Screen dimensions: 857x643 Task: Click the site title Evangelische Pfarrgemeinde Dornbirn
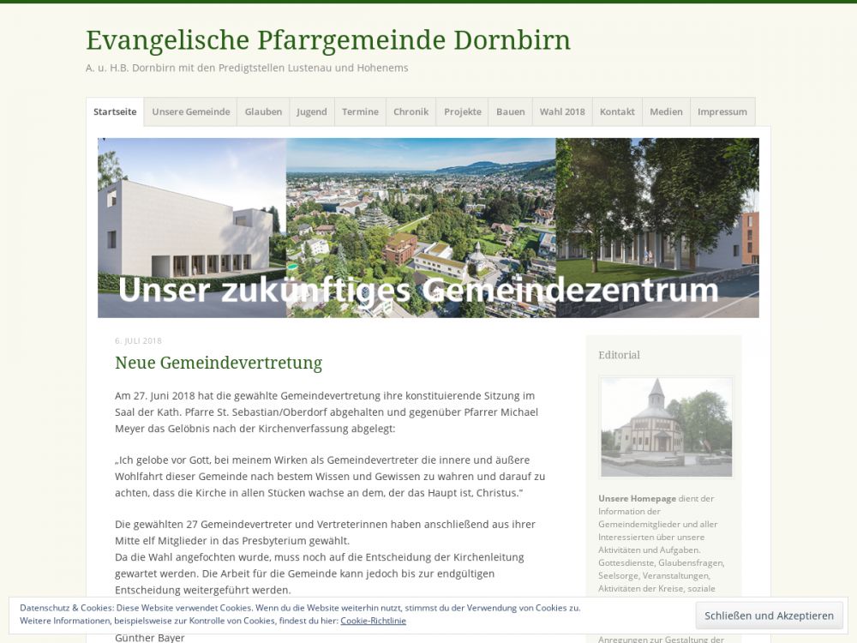[327, 40]
